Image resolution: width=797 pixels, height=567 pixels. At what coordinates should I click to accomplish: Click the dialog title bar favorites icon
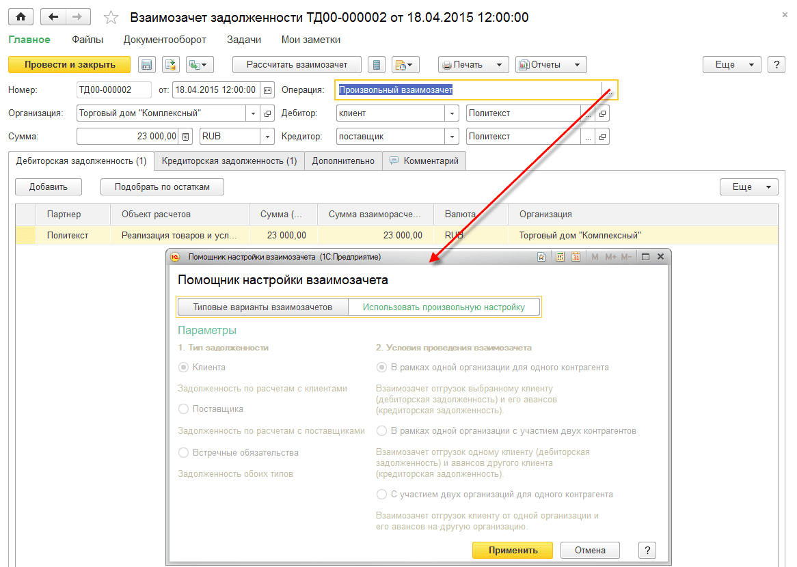541,257
